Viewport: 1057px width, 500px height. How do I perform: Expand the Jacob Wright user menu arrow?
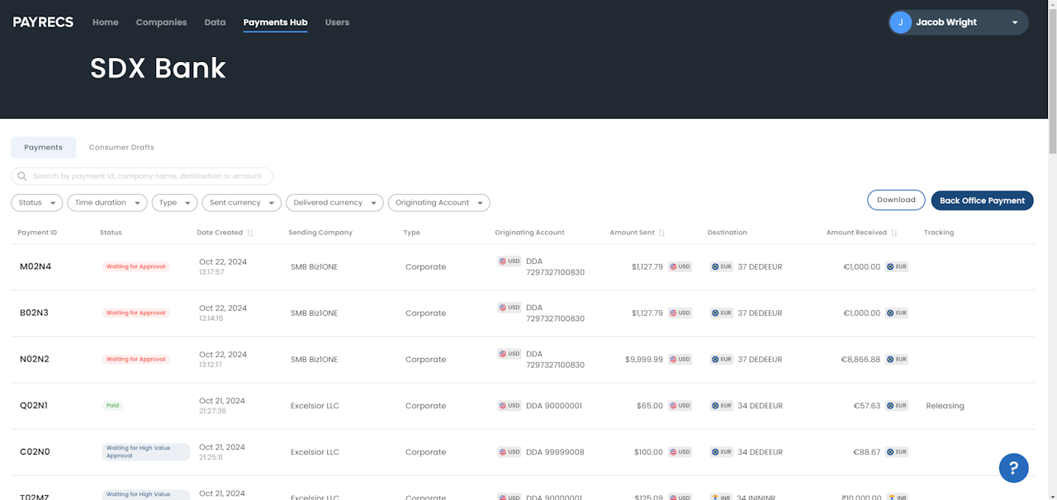pos(1015,23)
